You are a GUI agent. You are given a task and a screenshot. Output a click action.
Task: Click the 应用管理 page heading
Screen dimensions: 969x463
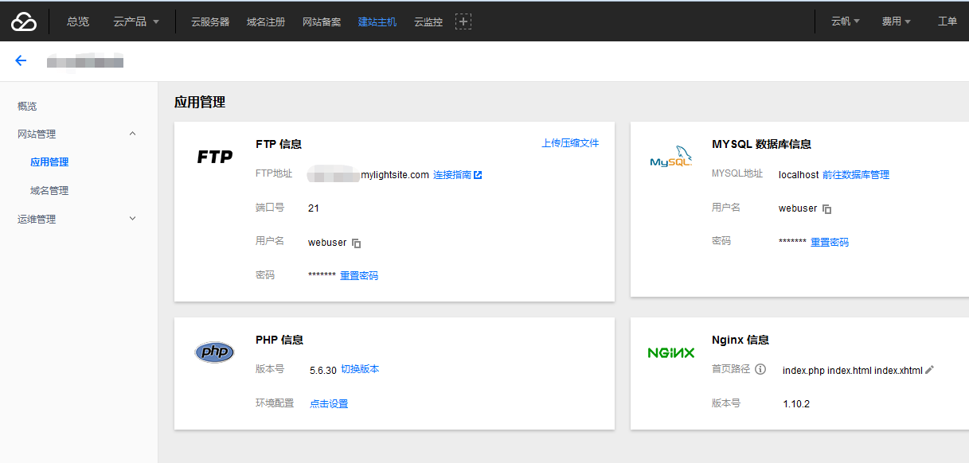pos(200,102)
